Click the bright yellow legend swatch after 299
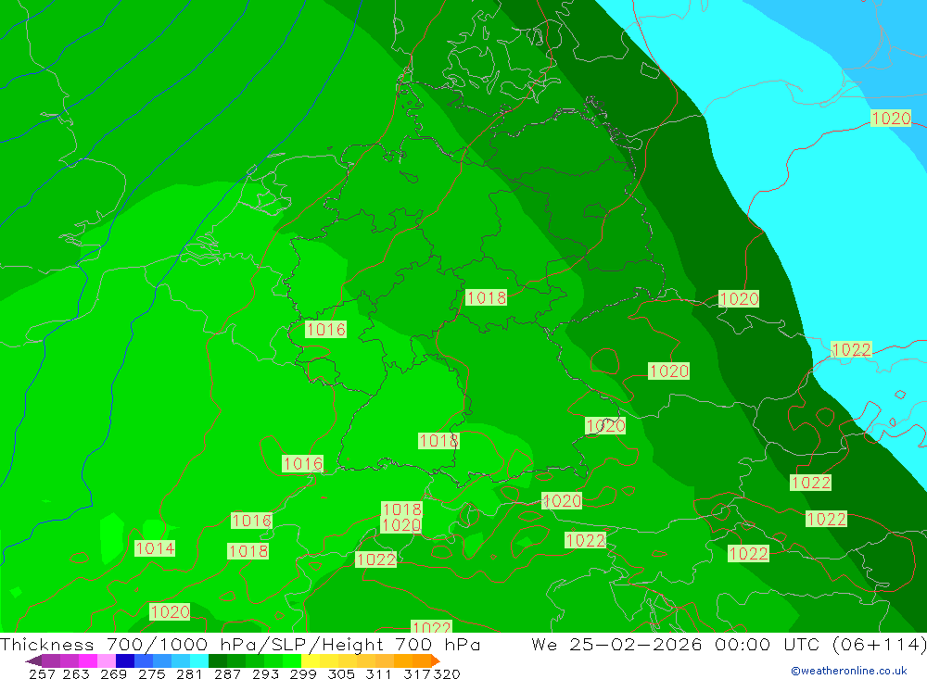This screenshot has height=679, width=927. tap(310, 660)
